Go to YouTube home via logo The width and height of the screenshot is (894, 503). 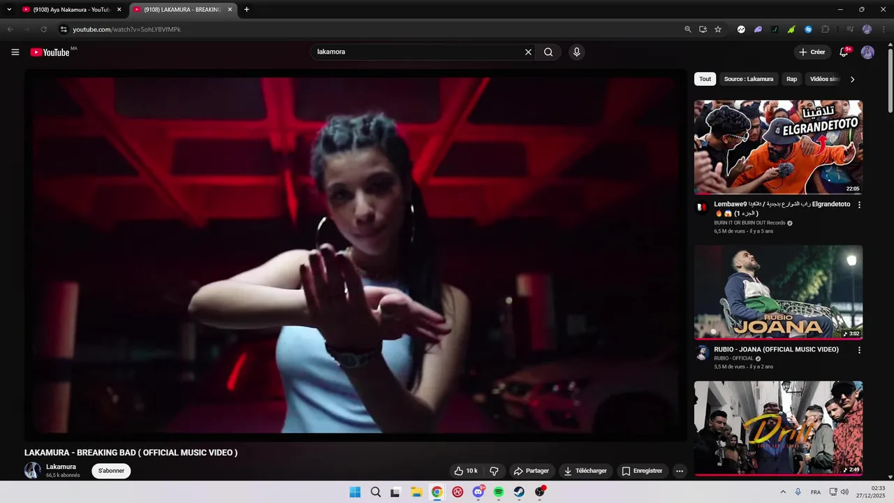pos(50,52)
